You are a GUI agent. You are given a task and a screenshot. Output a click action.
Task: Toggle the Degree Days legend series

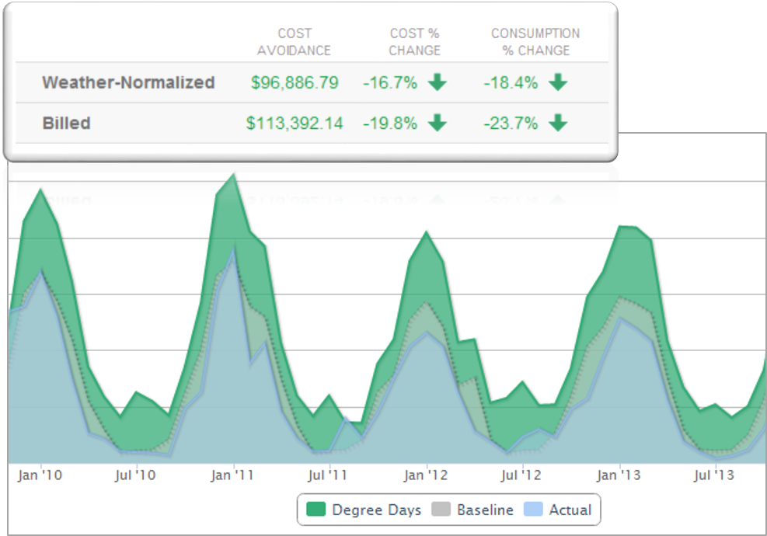[364, 510]
